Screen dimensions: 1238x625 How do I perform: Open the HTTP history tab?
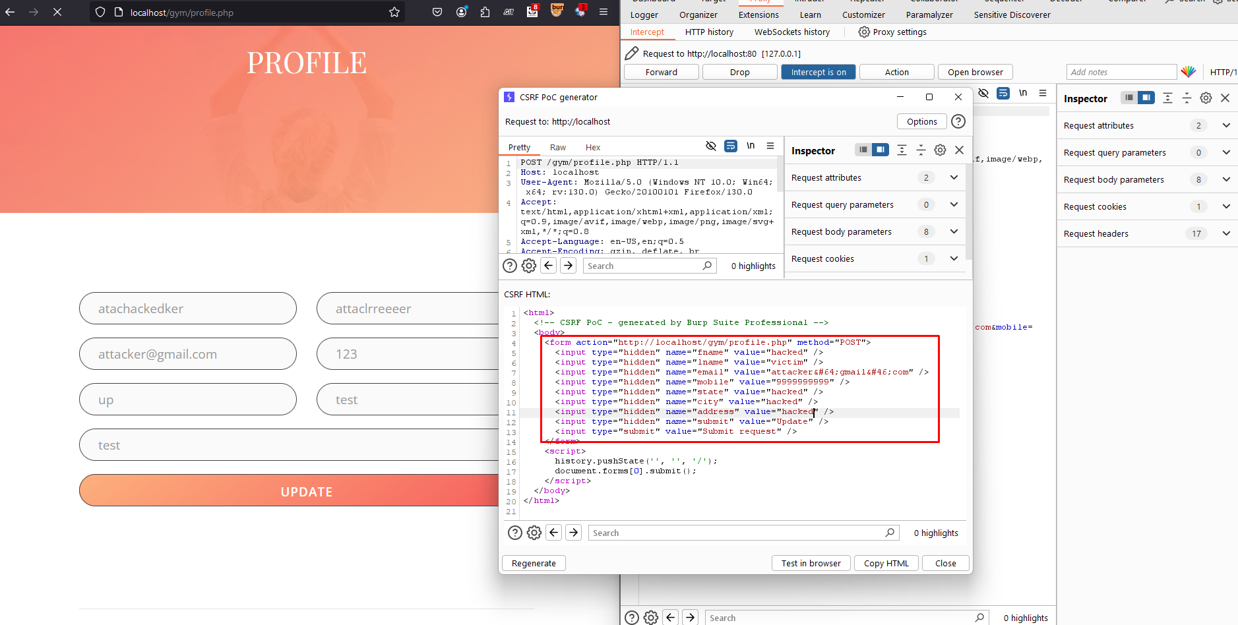pyautogui.click(x=709, y=32)
